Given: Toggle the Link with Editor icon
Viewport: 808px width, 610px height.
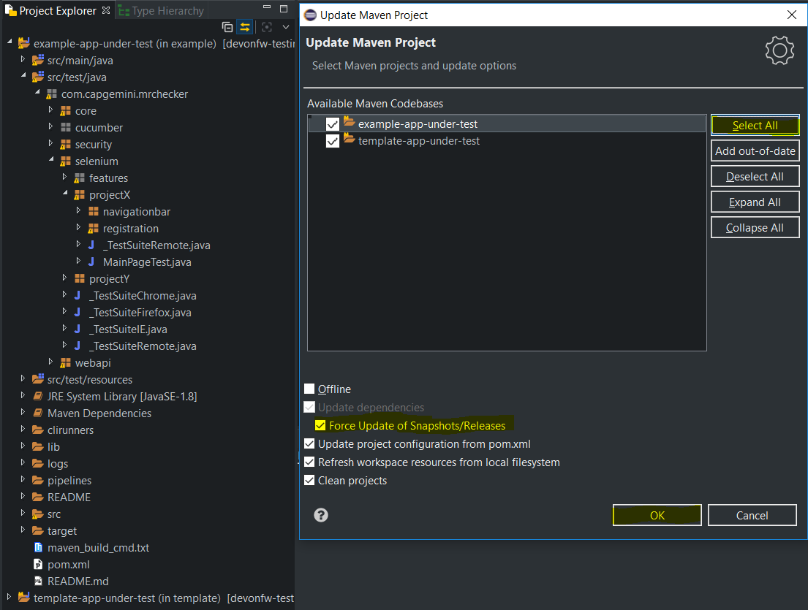Looking at the screenshot, I should [x=245, y=26].
